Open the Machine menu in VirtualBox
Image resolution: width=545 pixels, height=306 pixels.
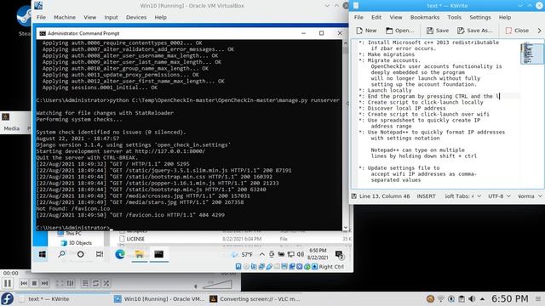(x=65, y=17)
